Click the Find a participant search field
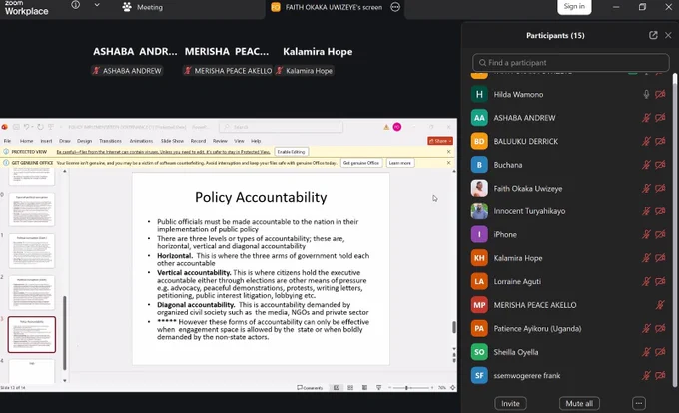 point(571,62)
